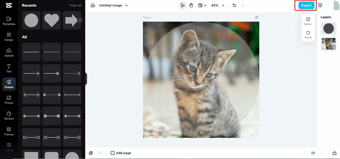Click the delete page trash icon
This screenshot has width=340, height=159.
100,153
